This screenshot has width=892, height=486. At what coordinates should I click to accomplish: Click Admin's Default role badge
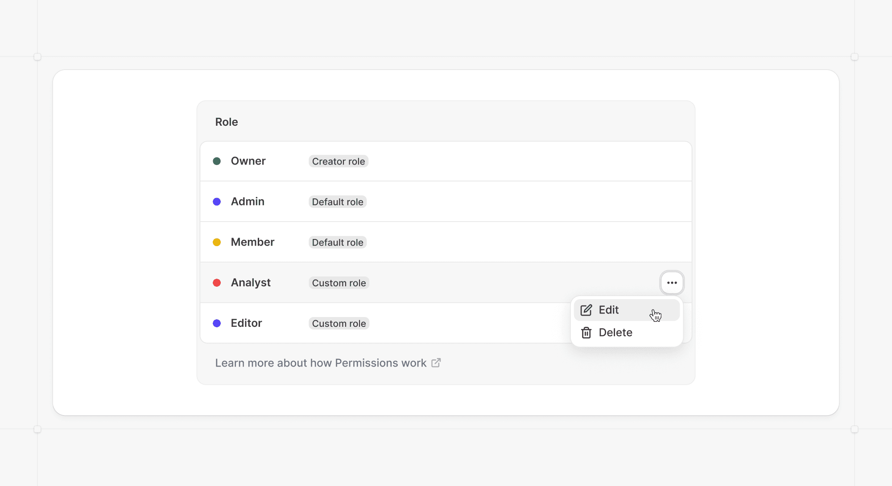337,202
